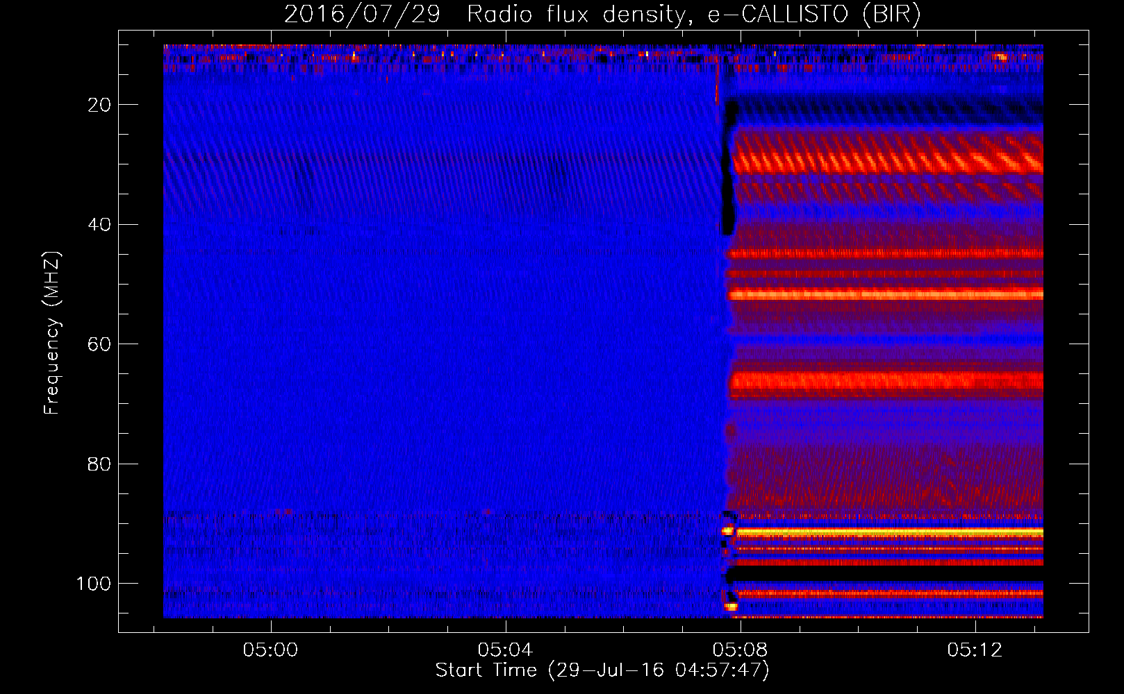This screenshot has width=1124, height=694.
Task: Select the 05:08 time tick label
Action: 741,650
